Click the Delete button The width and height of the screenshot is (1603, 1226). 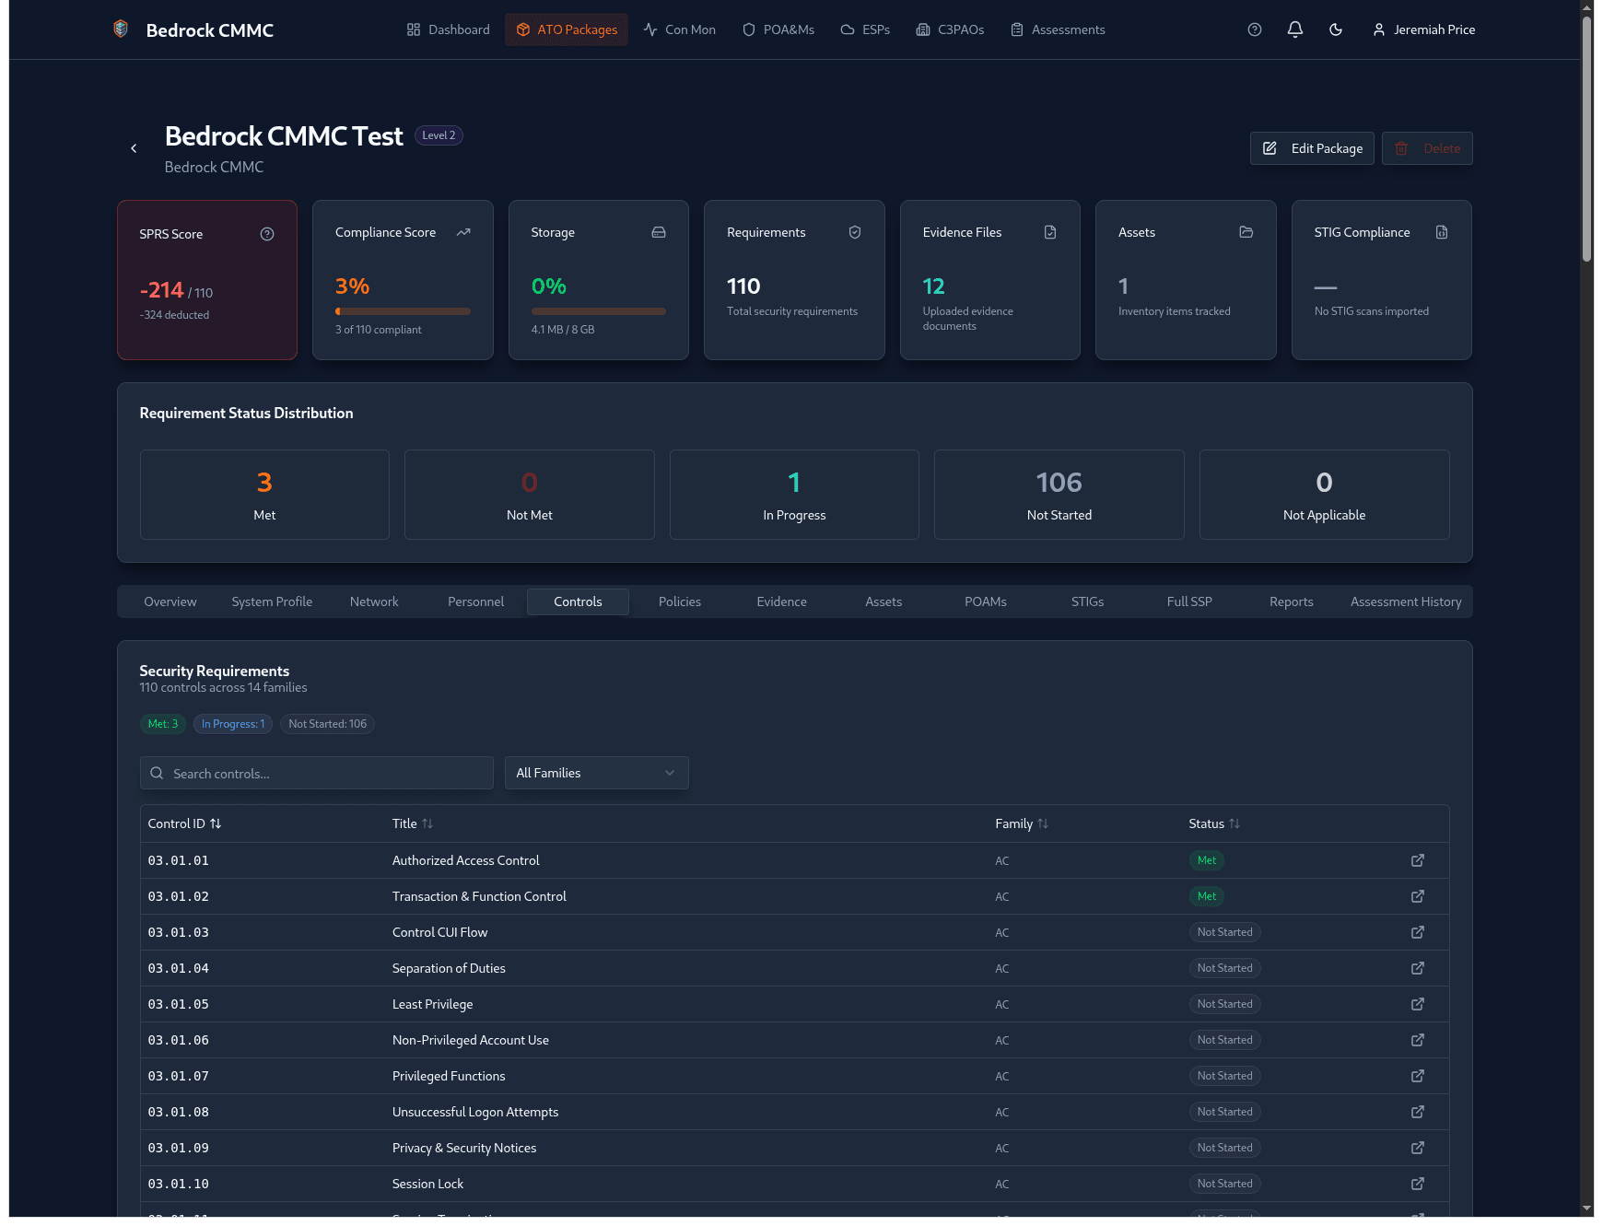click(x=1427, y=148)
